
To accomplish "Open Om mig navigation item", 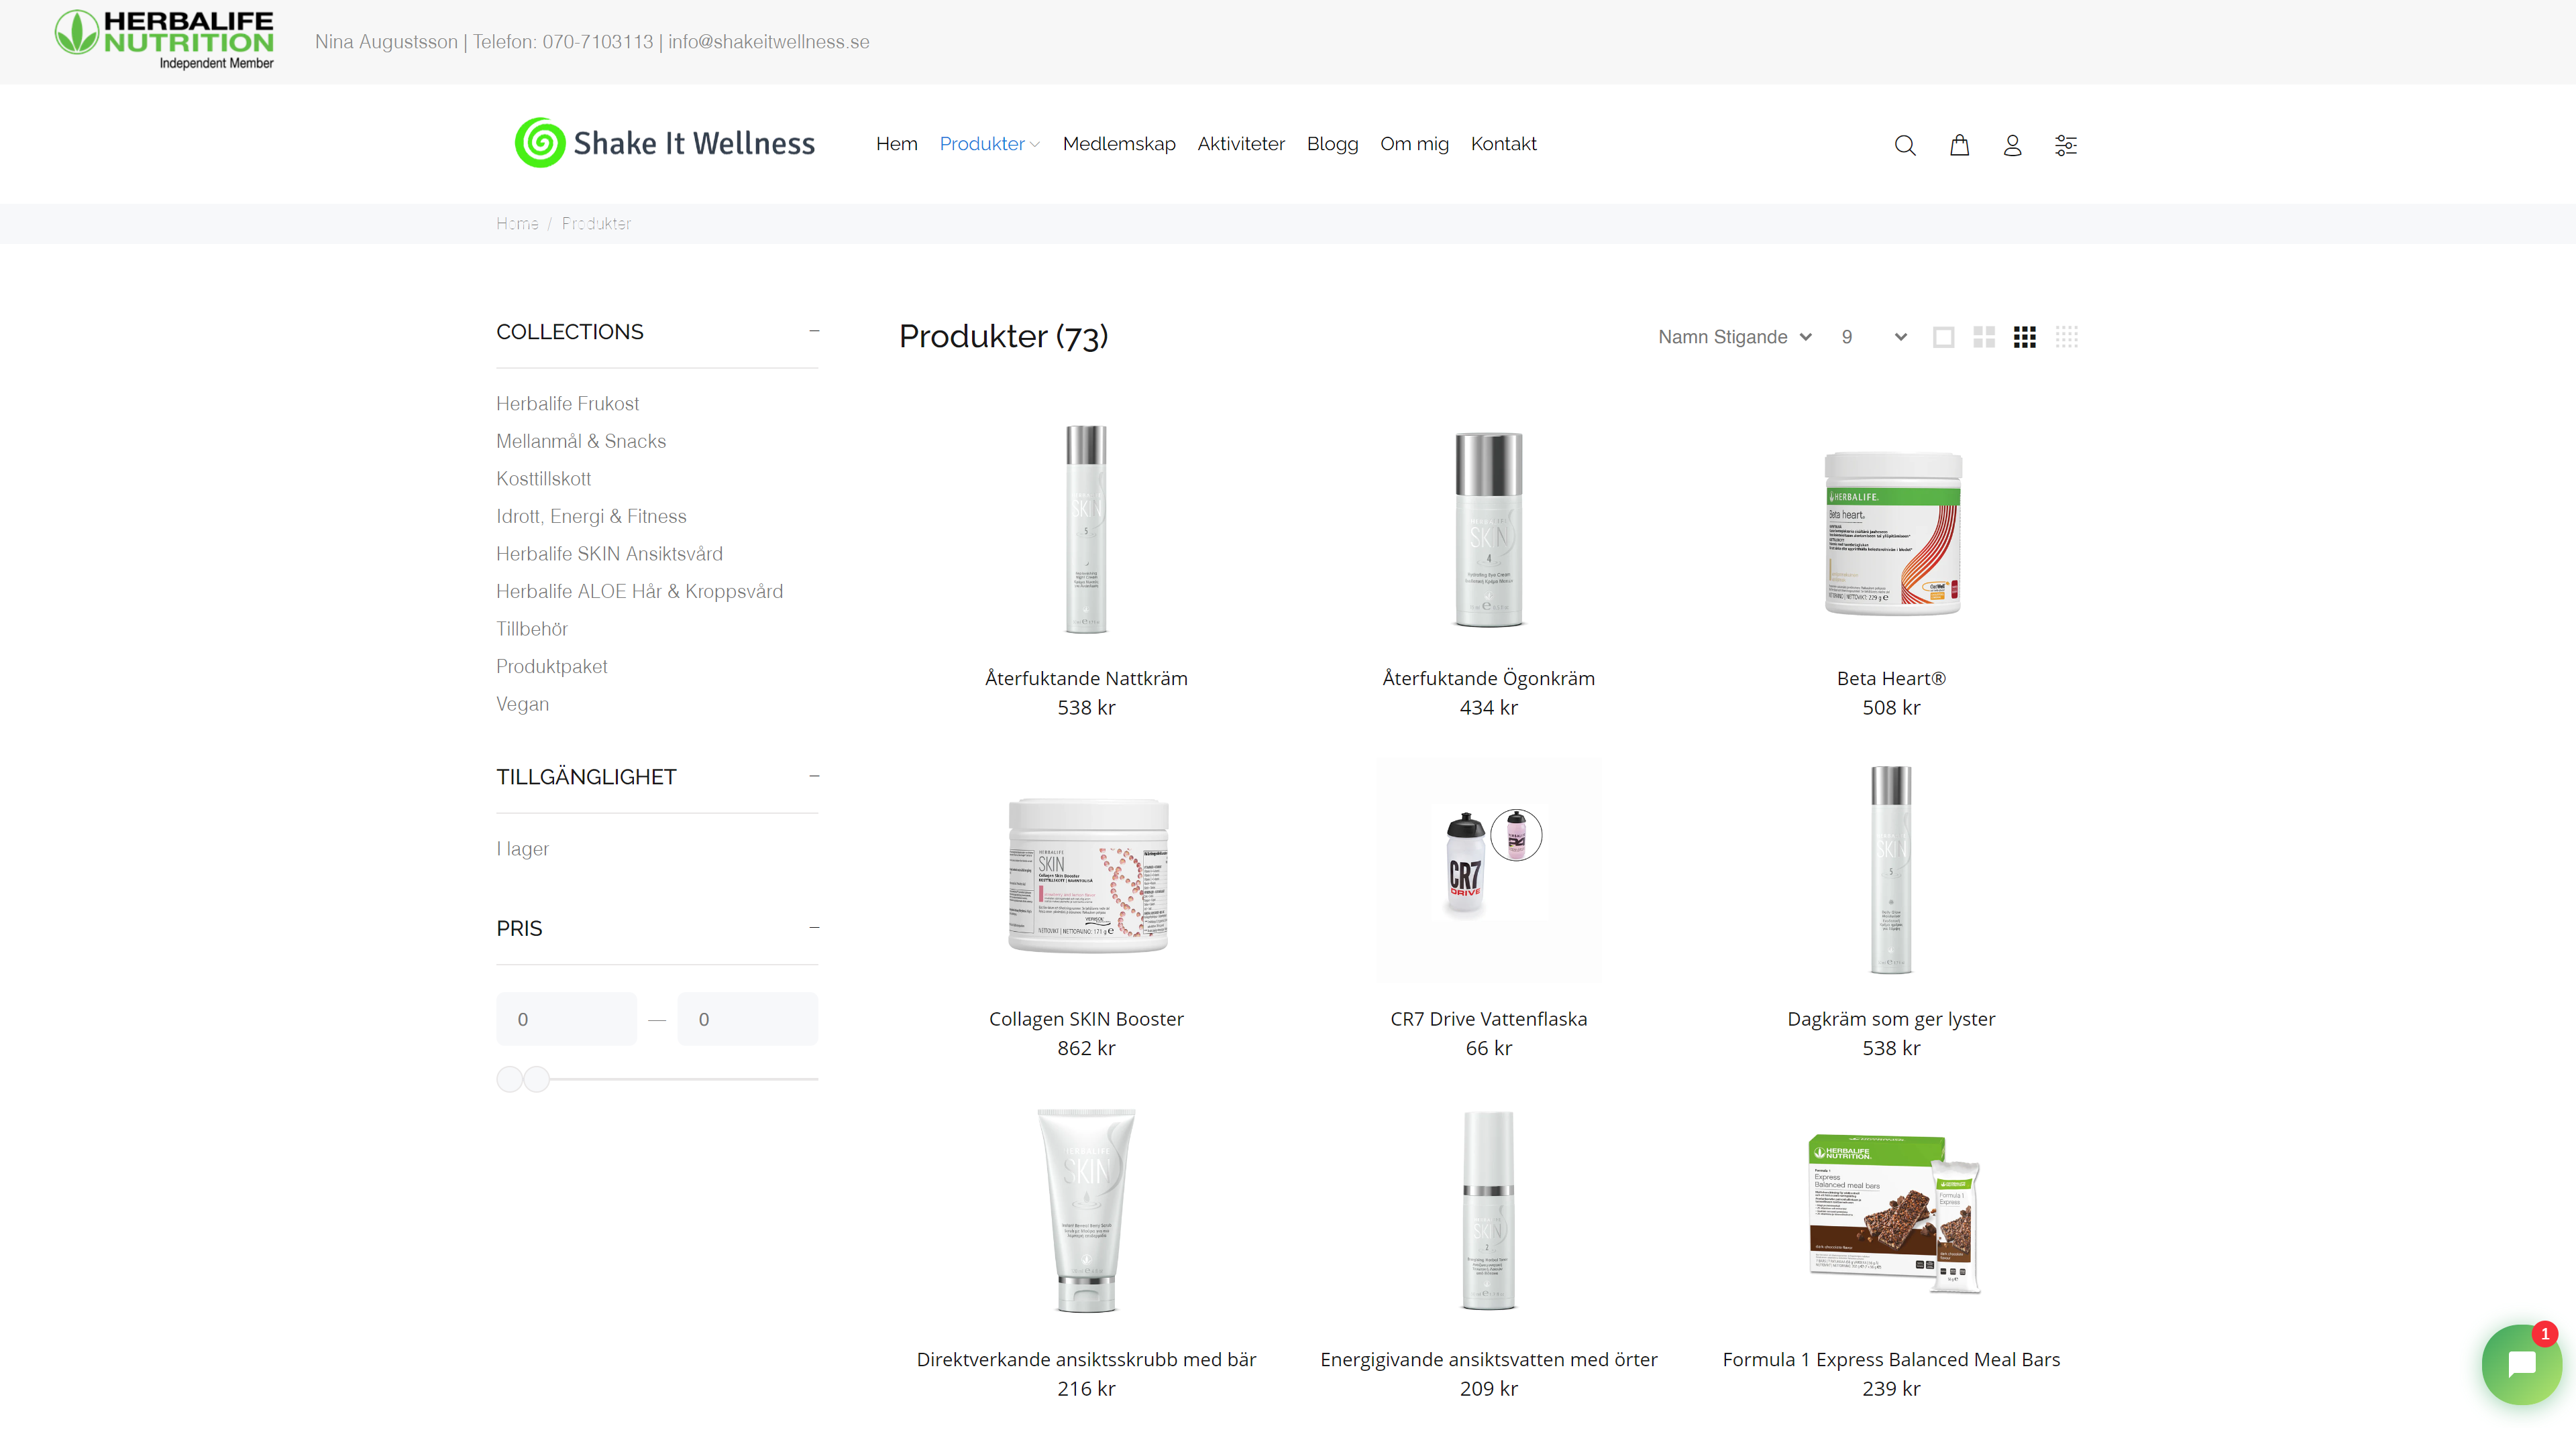I will [x=1414, y=144].
